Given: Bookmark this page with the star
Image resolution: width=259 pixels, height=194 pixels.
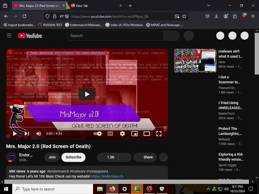Looking at the screenshot, I should tap(184, 16).
